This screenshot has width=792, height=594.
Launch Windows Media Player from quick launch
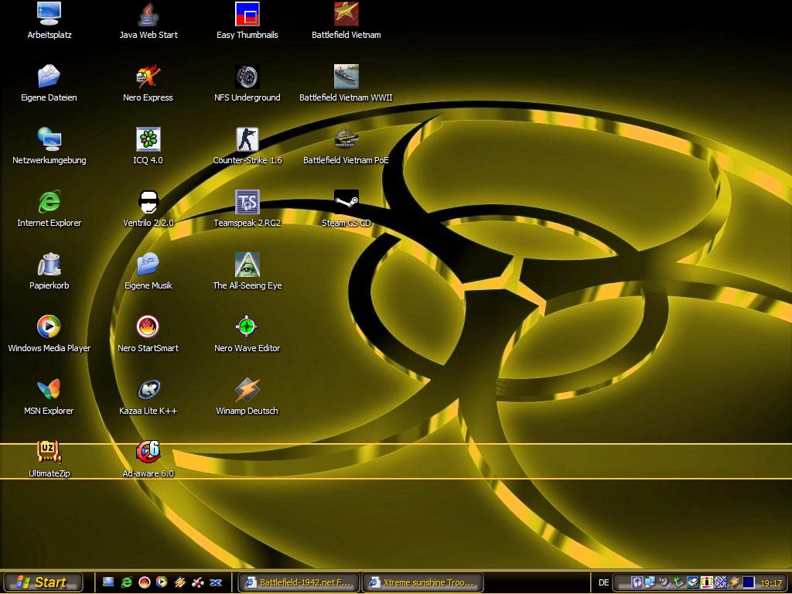click(x=162, y=582)
